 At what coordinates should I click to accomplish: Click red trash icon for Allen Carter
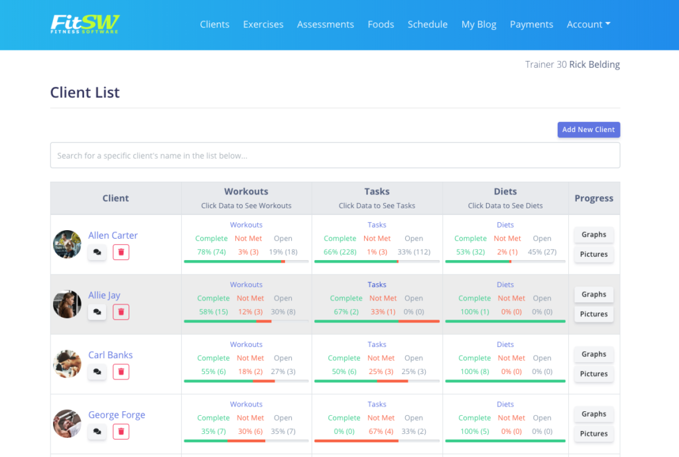click(x=121, y=252)
